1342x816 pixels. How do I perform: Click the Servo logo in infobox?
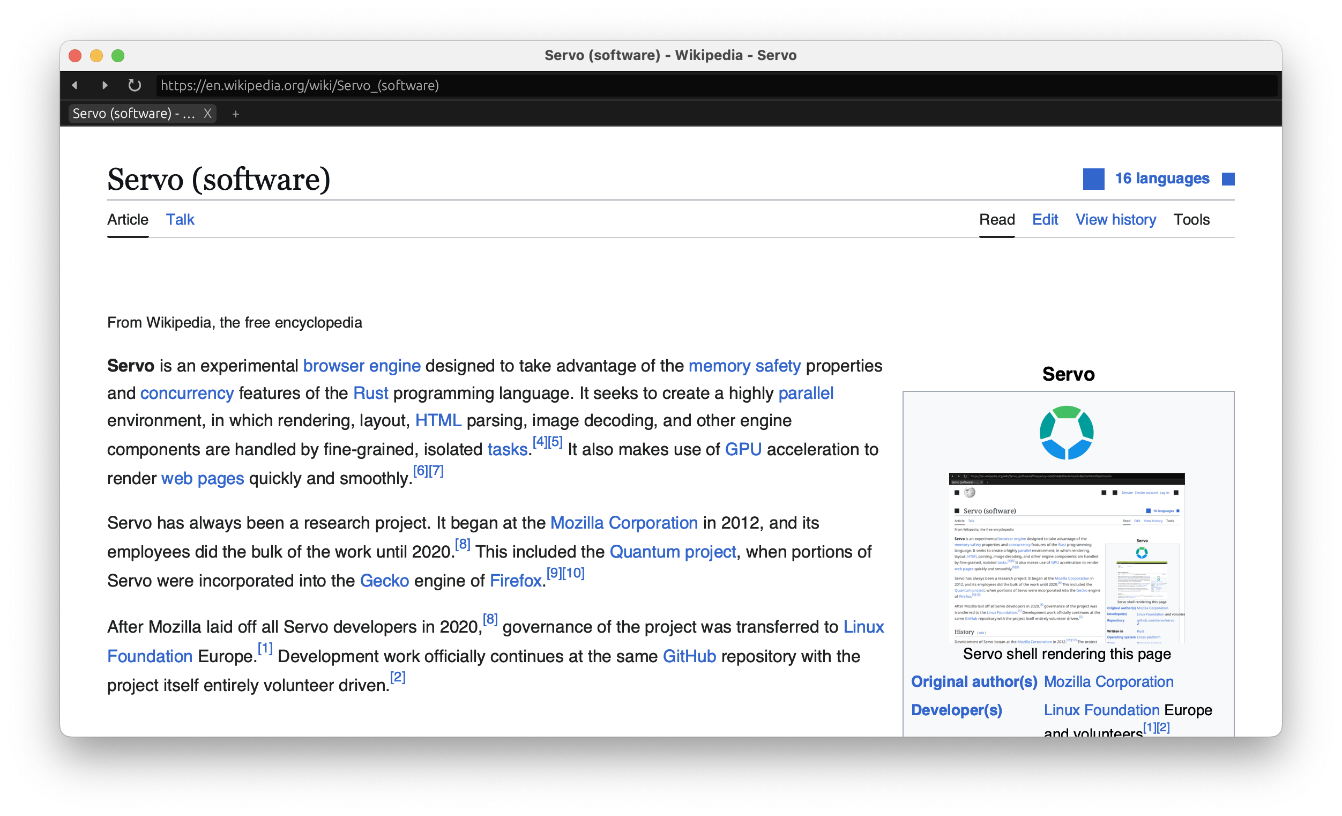tap(1067, 433)
